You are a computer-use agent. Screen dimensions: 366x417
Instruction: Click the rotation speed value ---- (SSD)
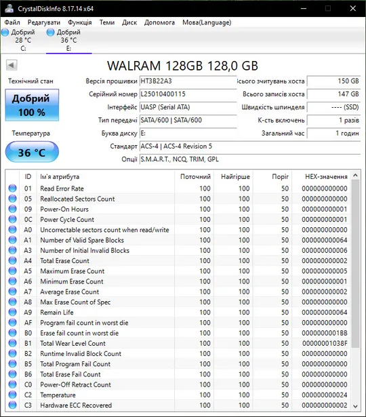pos(333,107)
